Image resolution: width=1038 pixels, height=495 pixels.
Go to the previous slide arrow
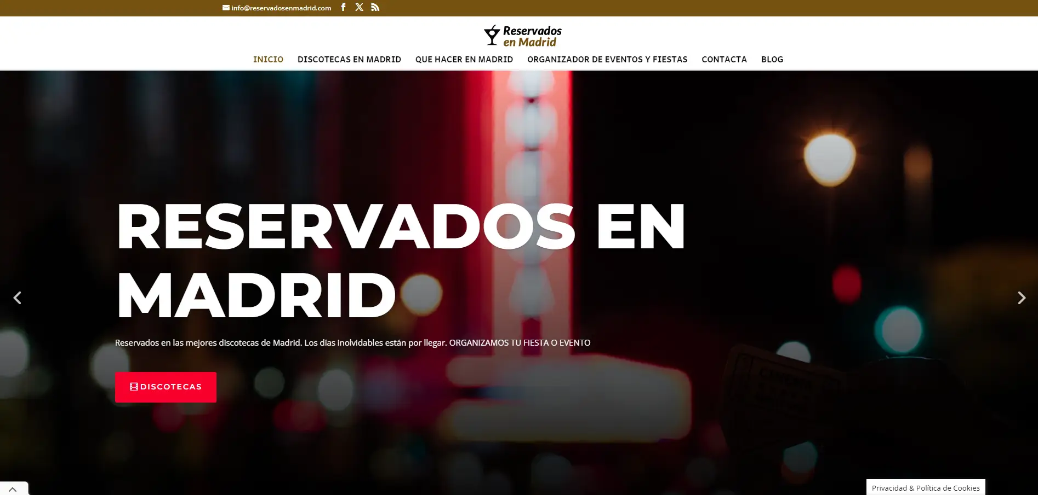[x=18, y=298]
